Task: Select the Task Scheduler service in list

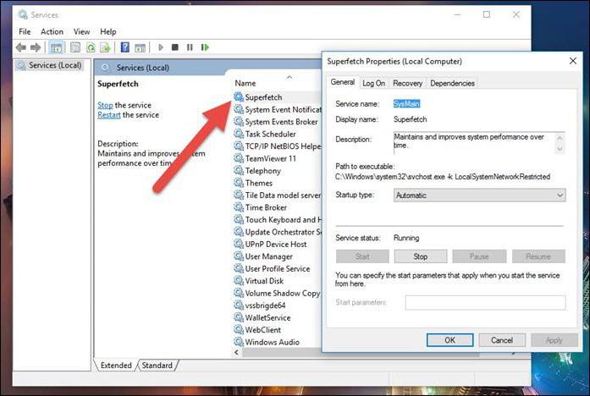Action: point(270,134)
